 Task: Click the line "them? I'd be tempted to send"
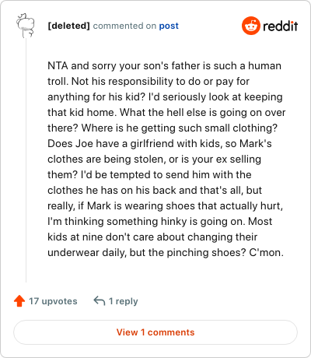(x=149, y=174)
